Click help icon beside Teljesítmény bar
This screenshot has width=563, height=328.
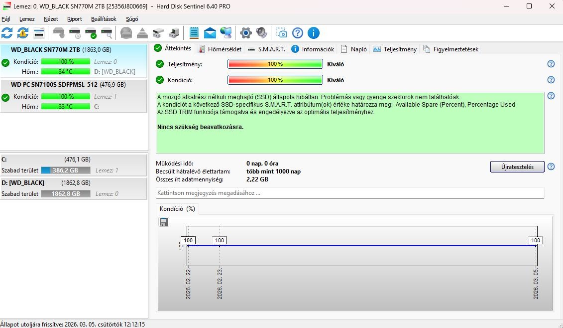click(551, 64)
